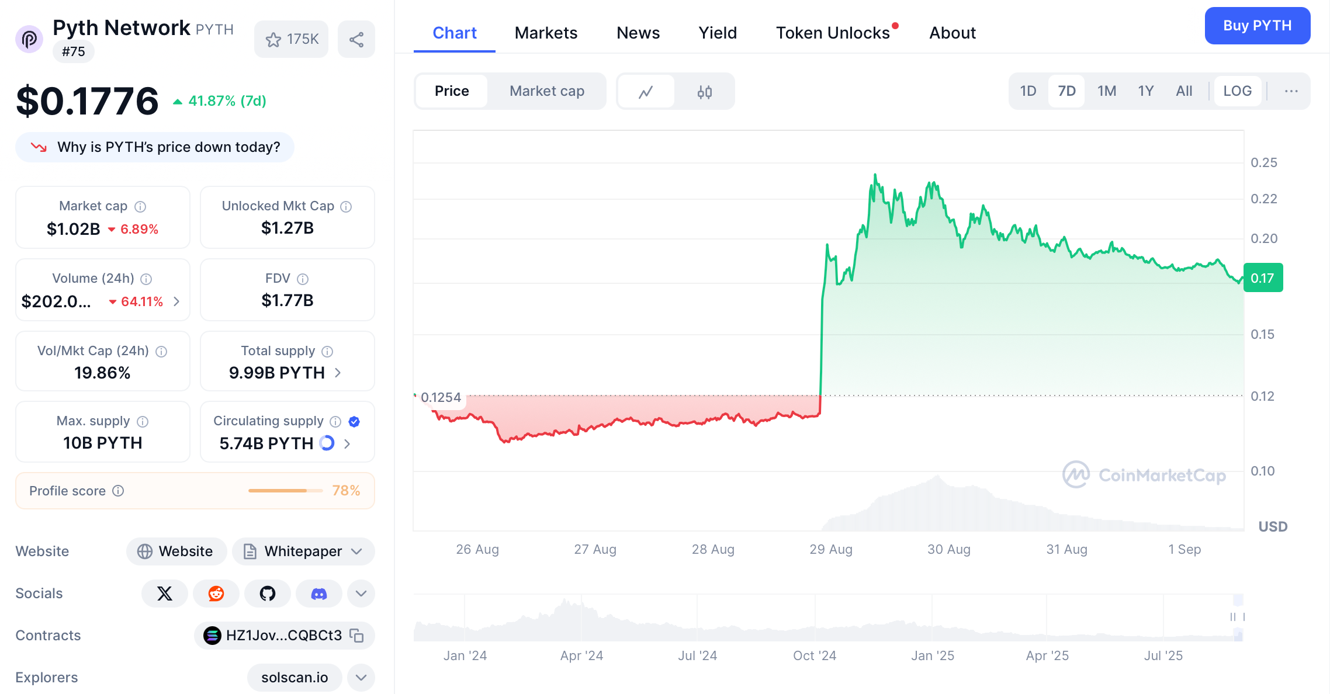Click the Buy PYTH button
This screenshot has height=694, width=1330.
1257,26
